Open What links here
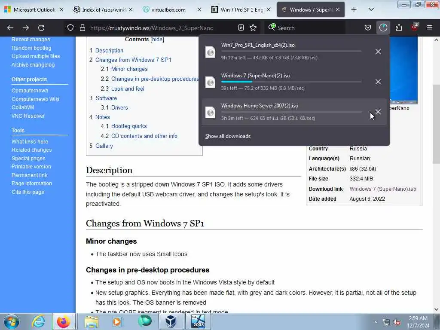440x330 pixels. click(x=30, y=142)
